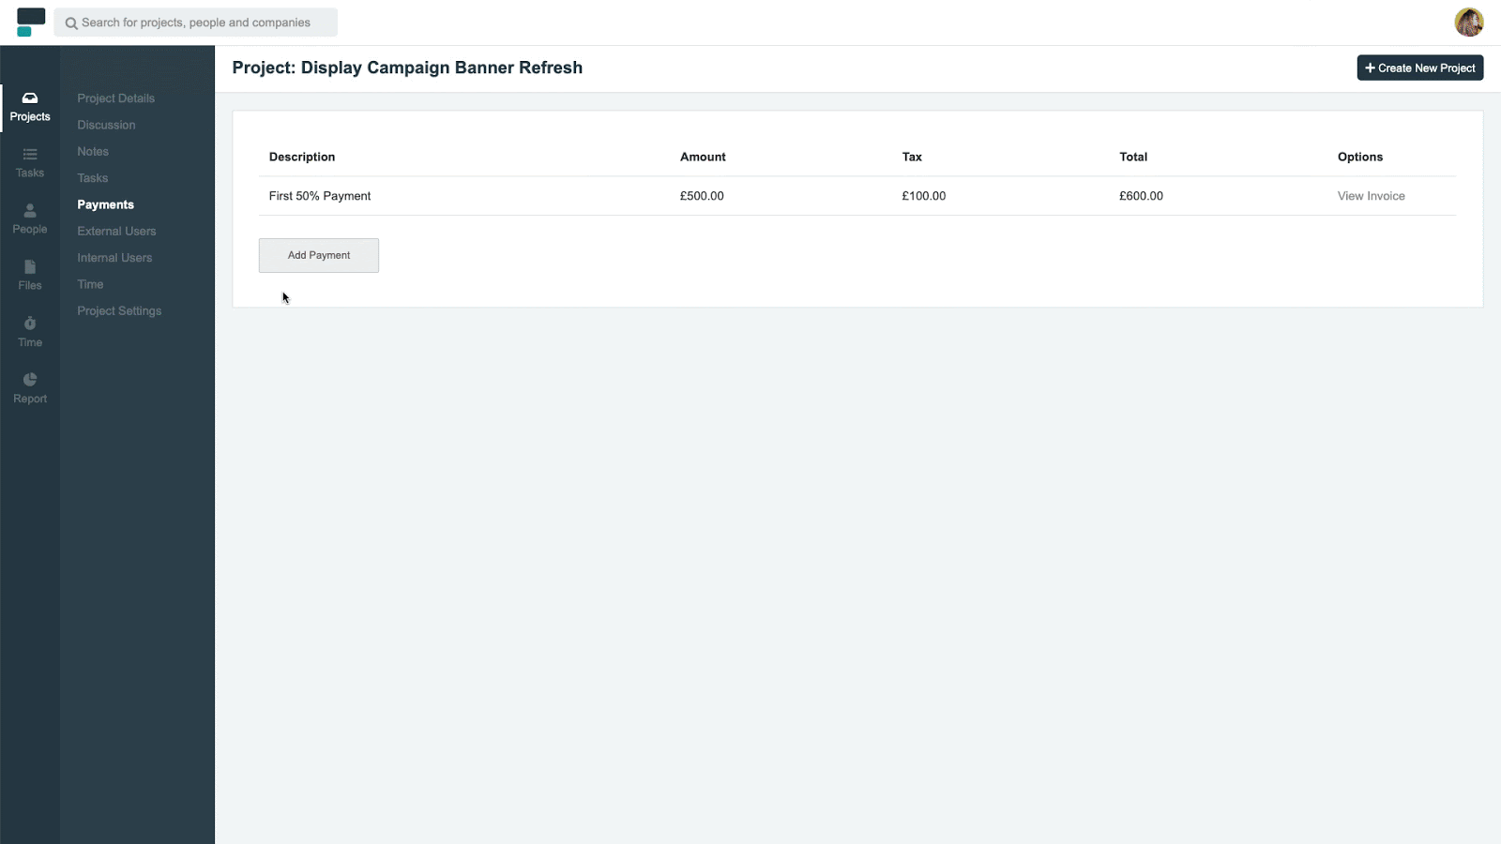Open the Files section
1501x844 pixels.
pyautogui.click(x=29, y=275)
